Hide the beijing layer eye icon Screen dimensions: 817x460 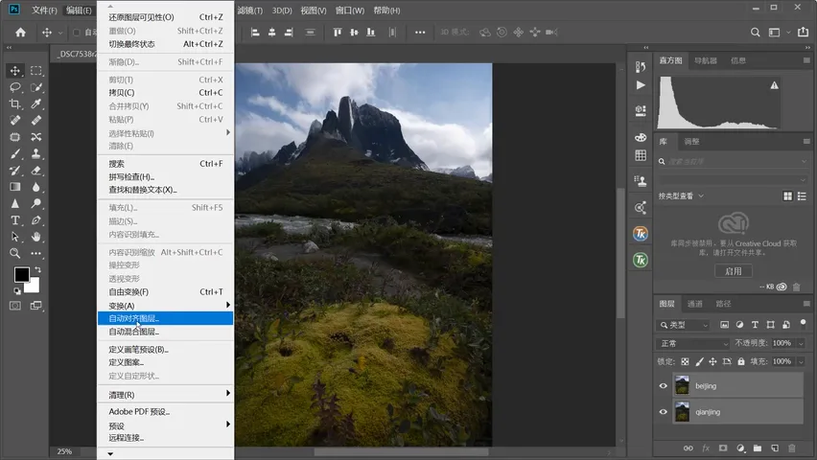[x=663, y=386]
